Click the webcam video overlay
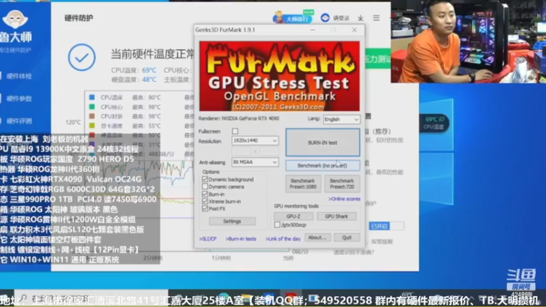This screenshot has width=546, height=307. pos(468,42)
